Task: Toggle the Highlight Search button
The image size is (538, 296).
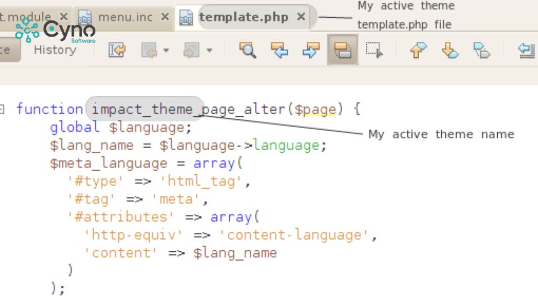Action: pos(342,51)
